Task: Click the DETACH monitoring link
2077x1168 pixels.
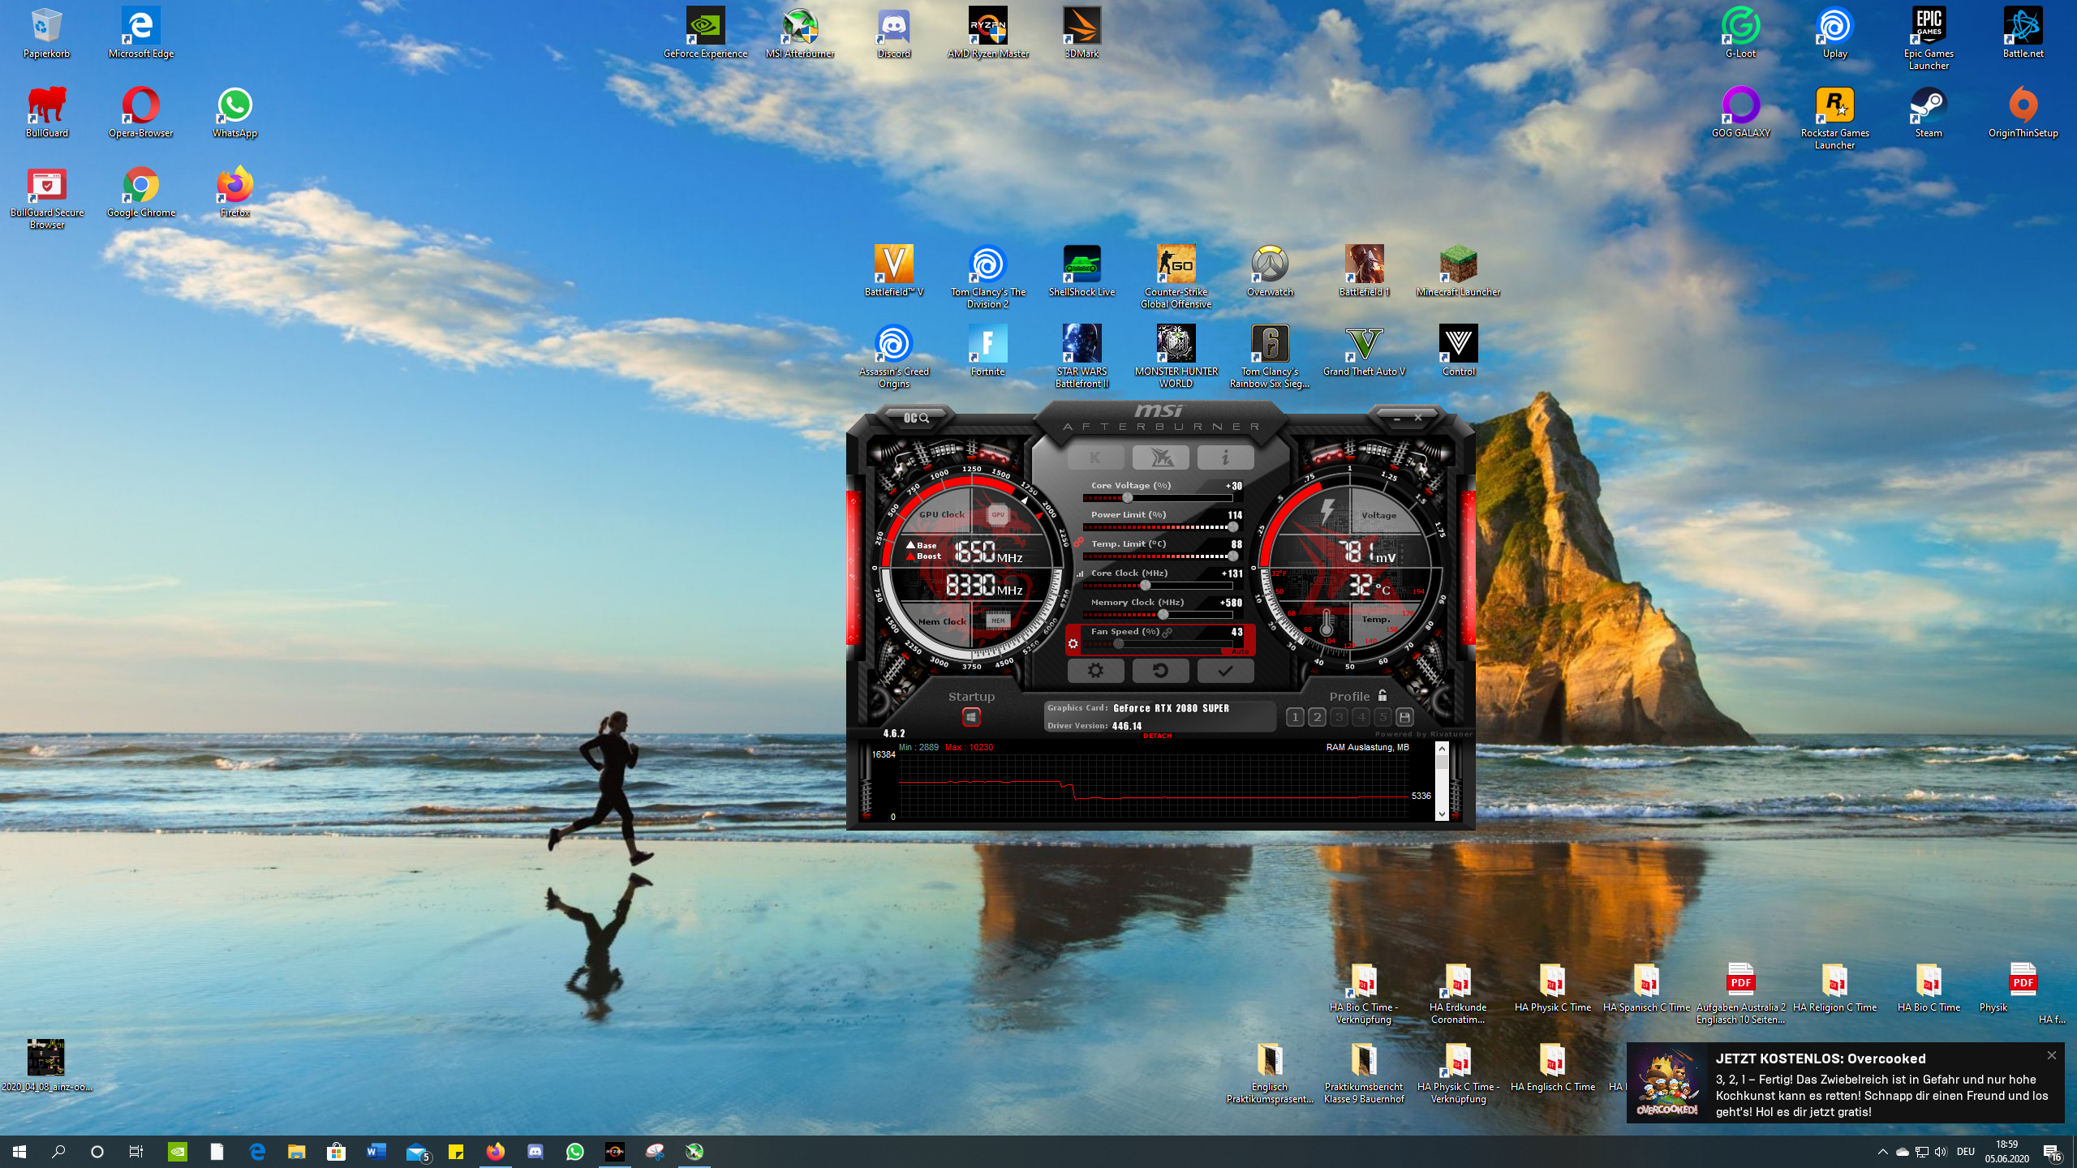Action: 1157,736
